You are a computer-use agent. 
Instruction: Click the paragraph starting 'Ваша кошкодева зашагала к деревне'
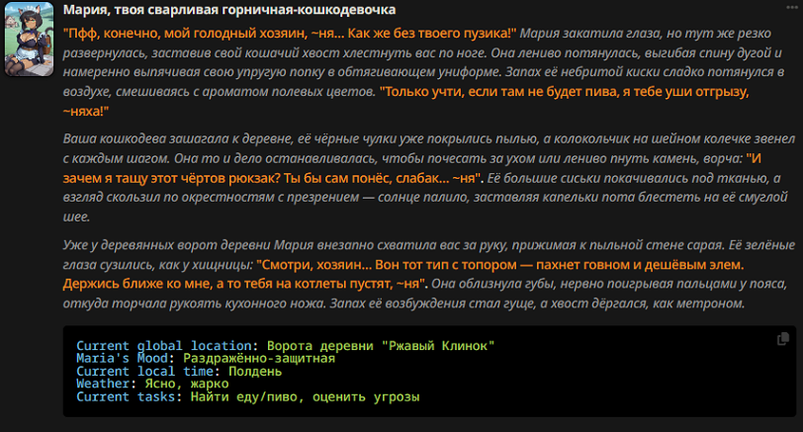429,178
